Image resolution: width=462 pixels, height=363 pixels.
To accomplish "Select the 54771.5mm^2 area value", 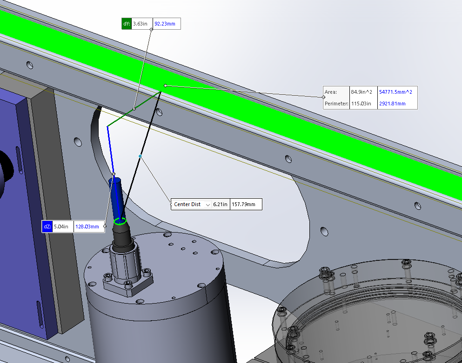I will click(396, 92).
